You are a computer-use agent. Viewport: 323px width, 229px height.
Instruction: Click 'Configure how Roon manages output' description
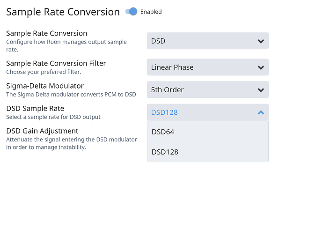66,45
